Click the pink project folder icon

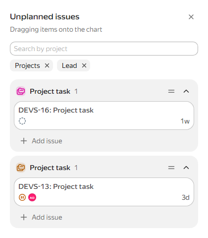coord(21,91)
